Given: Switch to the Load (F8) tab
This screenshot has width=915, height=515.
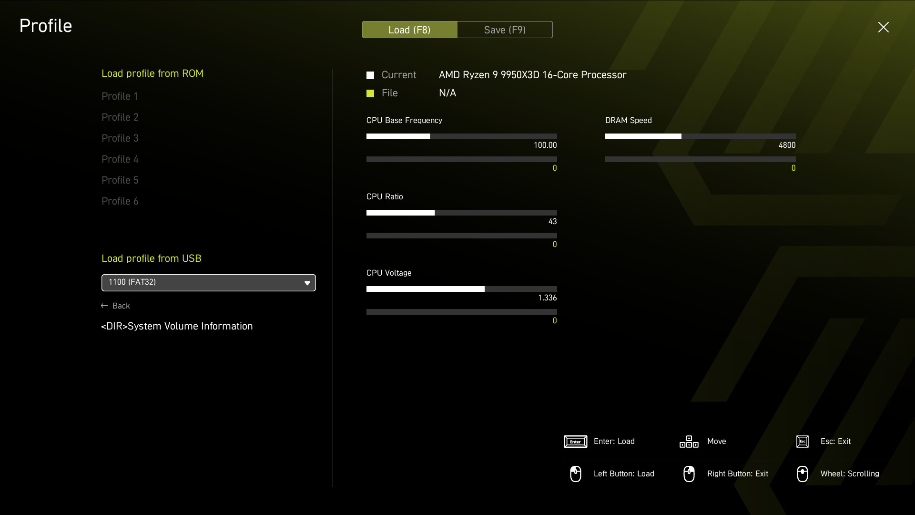Looking at the screenshot, I should [x=410, y=30].
